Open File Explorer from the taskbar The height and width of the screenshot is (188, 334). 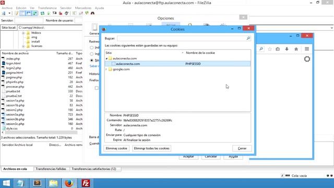coord(53,183)
